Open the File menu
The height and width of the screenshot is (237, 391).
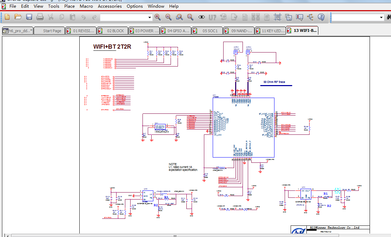click(13, 6)
